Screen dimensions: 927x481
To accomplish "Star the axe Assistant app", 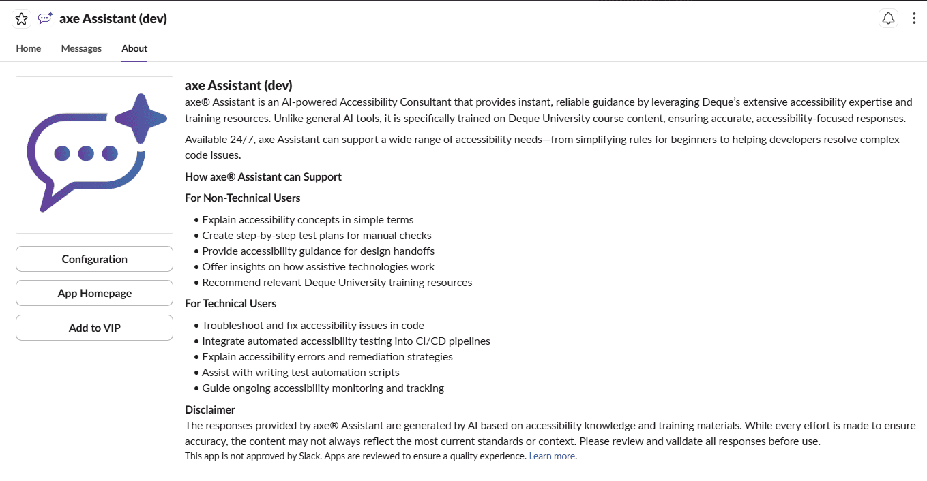I will click(x=21, y=19).
